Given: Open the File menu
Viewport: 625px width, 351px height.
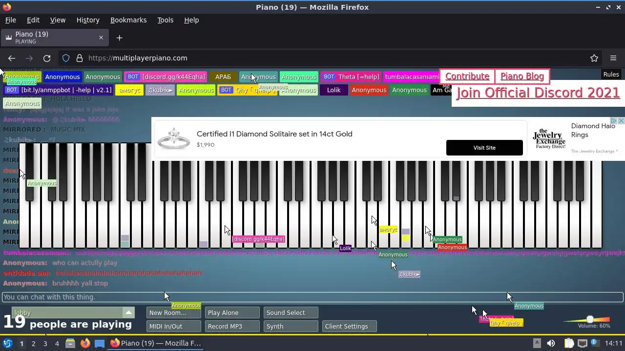Looking at the screenshot, I should pos(10,20).
